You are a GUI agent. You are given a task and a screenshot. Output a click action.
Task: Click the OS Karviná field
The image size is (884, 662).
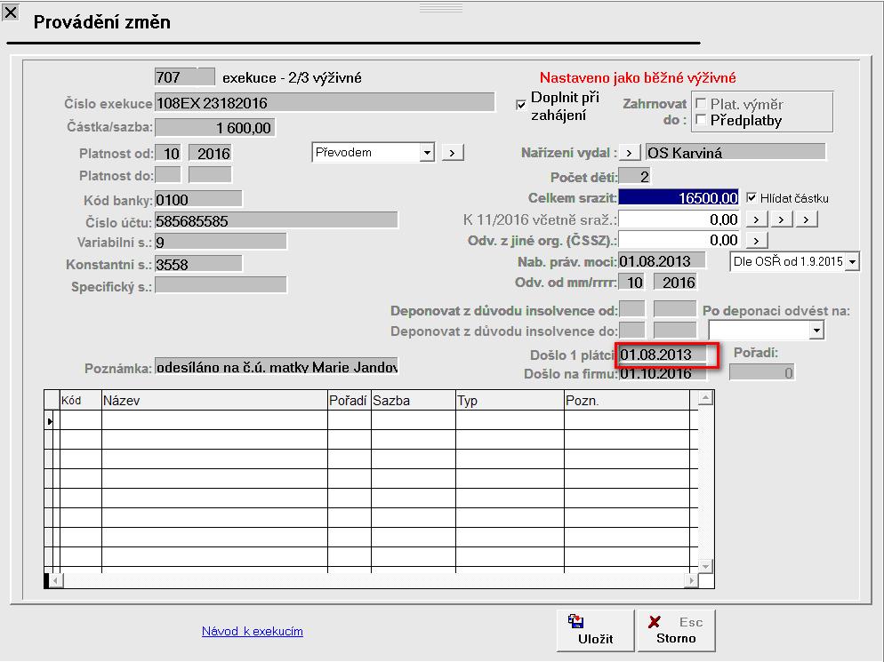[735, 153]
